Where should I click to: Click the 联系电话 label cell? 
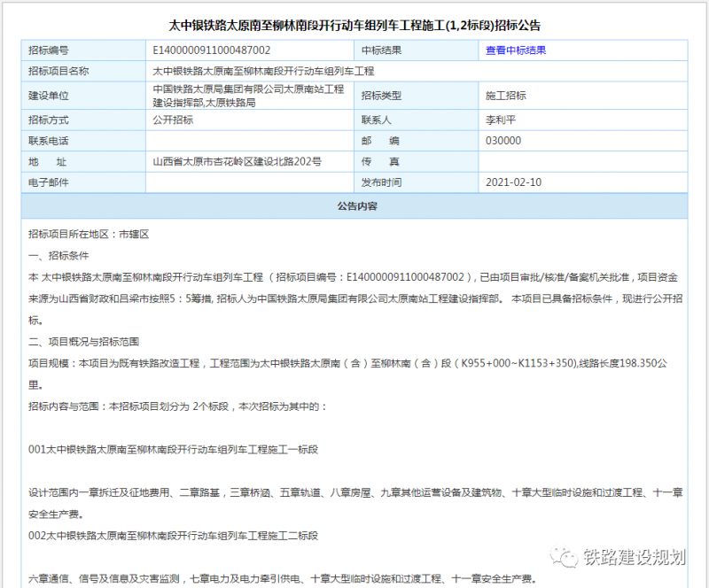(x=83, y=141)
